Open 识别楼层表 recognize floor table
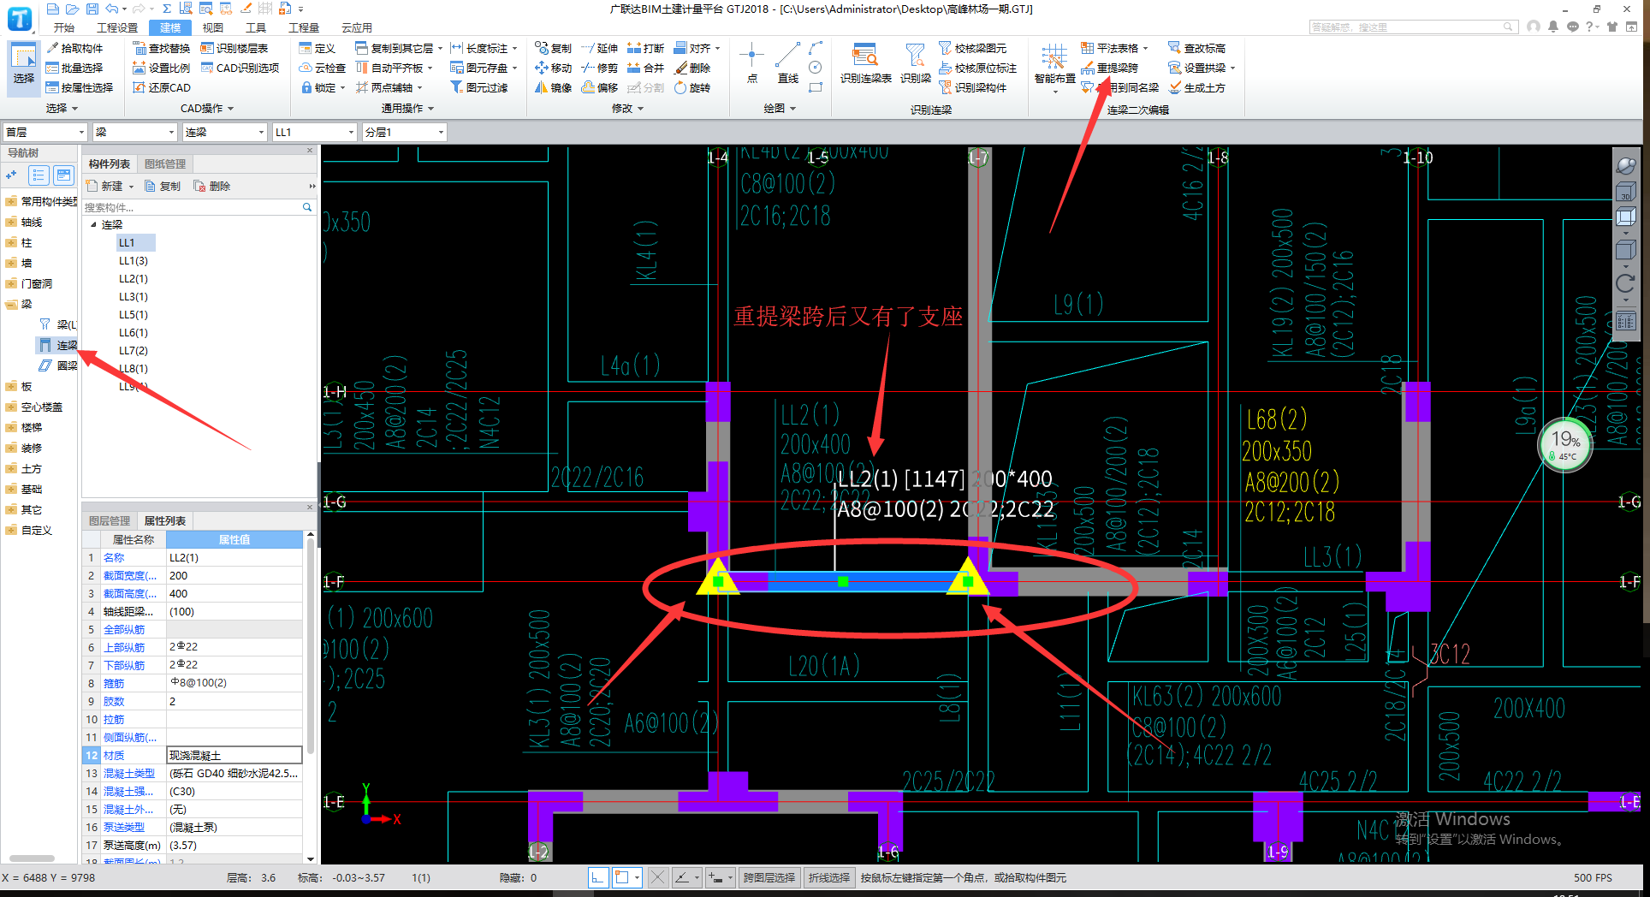Viewport: 1650px width, 897px height. click(234, 48)
